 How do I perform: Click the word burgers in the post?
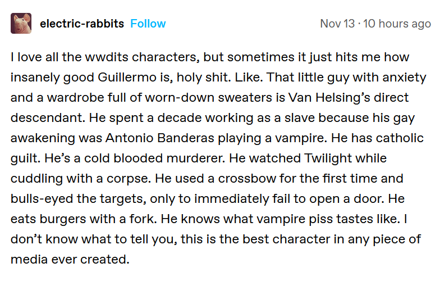pyautogui.click(x=63, y=219)
